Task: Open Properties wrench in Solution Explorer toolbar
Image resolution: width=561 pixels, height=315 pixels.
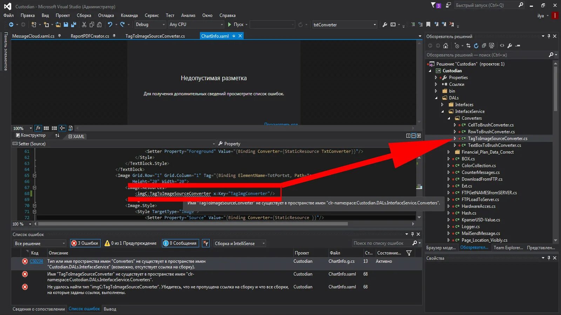Action: coord(510,45)
